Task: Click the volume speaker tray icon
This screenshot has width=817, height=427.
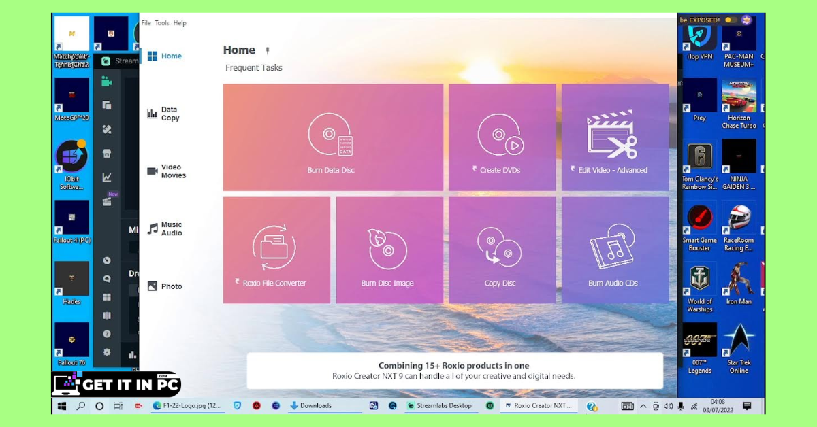Action: tap(668, 406)
